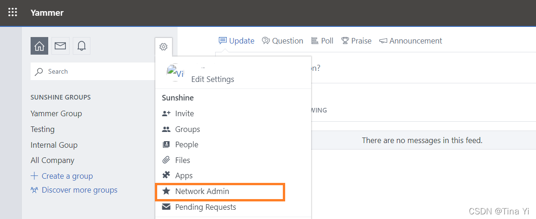Image resolution: width=536 pixels, height=219 pixels.
Task: Click the SUNSHINE GROUPS sidebar heading
Action: [x=60, y=97]
